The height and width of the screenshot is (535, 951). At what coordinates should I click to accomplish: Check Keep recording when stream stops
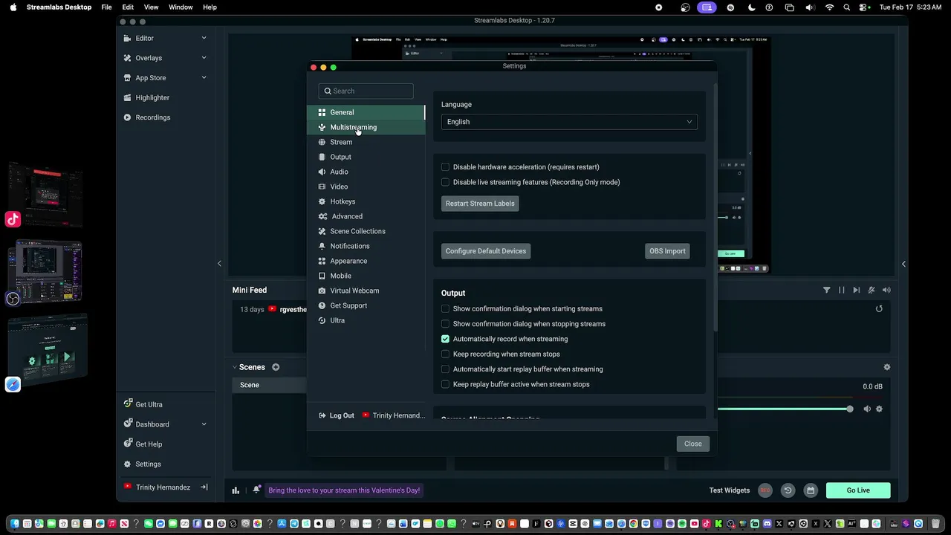tap(445, 354)
